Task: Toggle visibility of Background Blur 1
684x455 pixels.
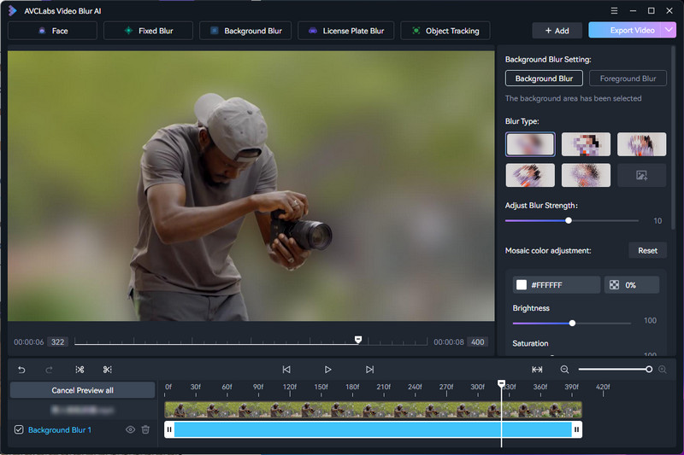Action: tap(130, 429)
